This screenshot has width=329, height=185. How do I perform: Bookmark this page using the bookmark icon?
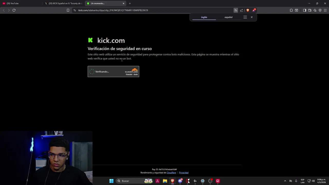[x=68, y=10]
